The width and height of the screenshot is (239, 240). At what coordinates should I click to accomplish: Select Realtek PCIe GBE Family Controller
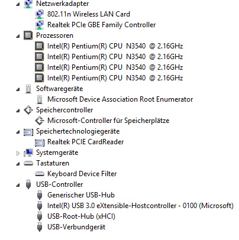coord(101,25)
